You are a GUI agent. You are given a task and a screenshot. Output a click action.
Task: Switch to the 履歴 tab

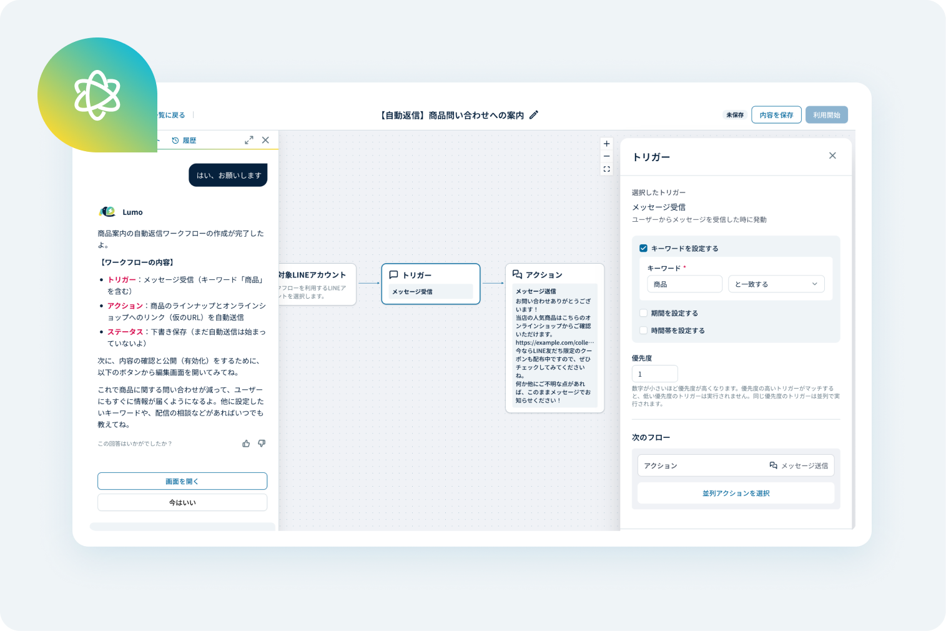[x=184, y=141]
